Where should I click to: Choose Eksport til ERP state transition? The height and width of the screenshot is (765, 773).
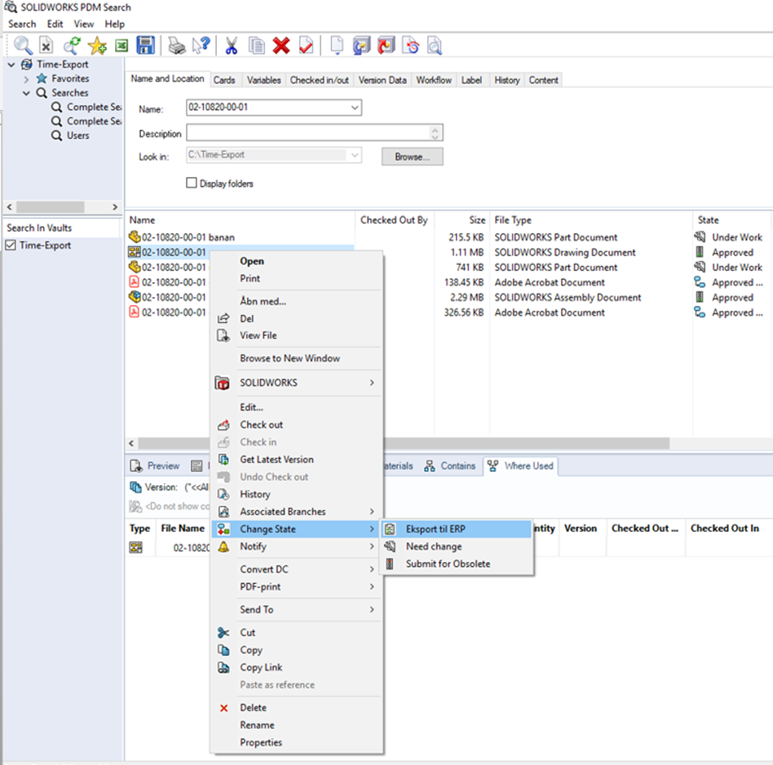point(456,529)
